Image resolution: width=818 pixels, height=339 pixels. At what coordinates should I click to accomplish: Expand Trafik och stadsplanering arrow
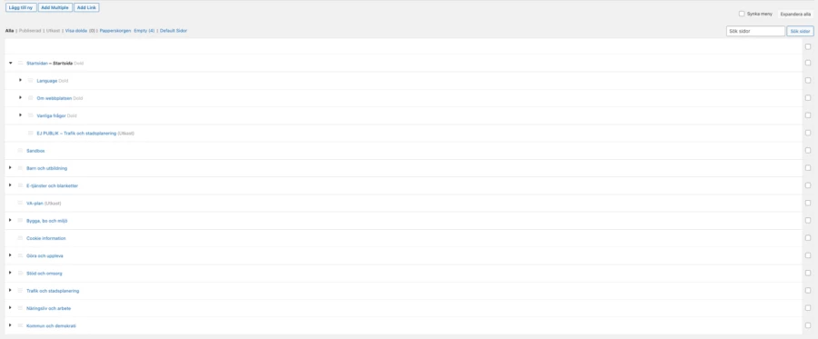tap(10, 291)
